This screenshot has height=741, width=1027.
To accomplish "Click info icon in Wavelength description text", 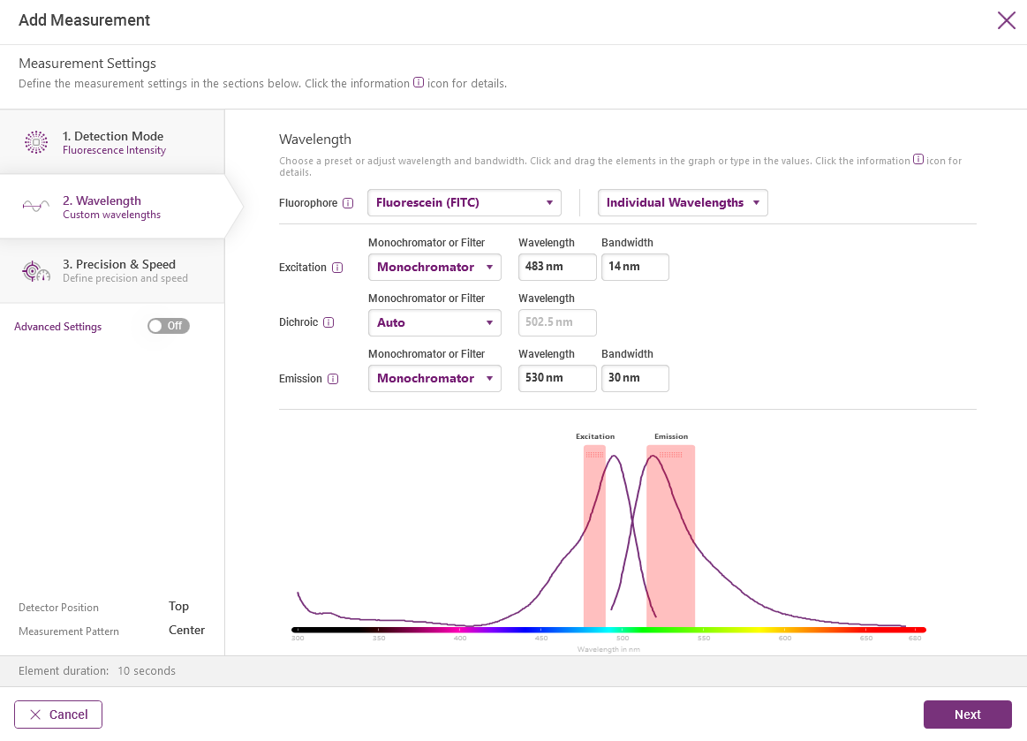I will tap(918, 159).
